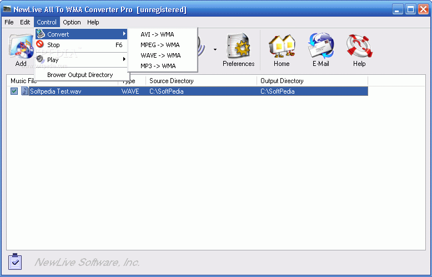Expand the Convert submenu arrow
This screenshot has width=432, height=277.
(124, 34)
